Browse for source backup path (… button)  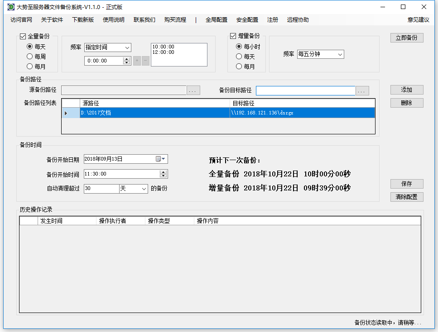tap(193, 90)
